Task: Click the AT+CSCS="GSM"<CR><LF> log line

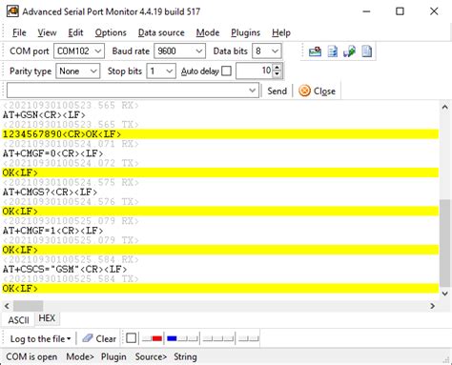Action: [x=65, y=269]
